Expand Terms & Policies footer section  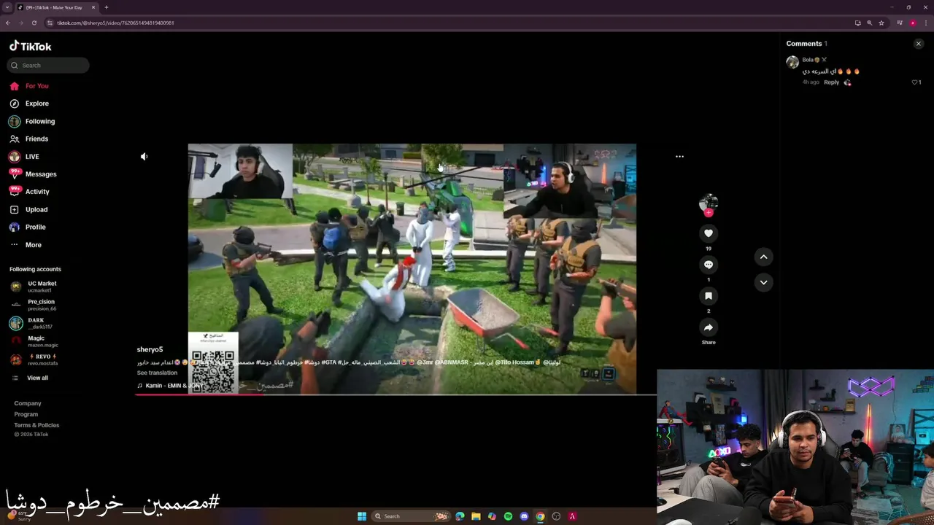click(36, 425)
